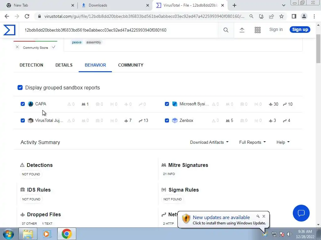Click the share page icon in address bar
Screen dimensions: 321x240
pos(271,16)
